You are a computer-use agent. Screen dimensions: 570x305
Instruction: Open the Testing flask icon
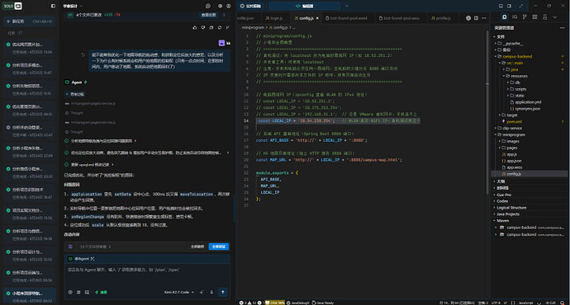click(544, 17)
